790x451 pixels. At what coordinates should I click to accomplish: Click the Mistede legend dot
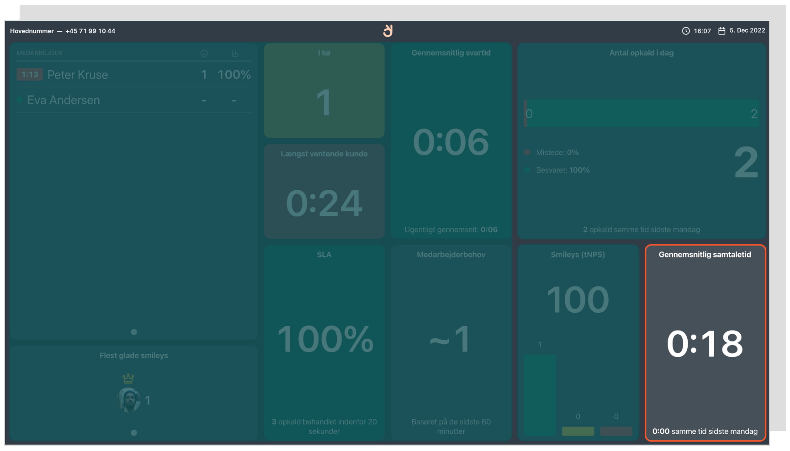tap(527, 152)
